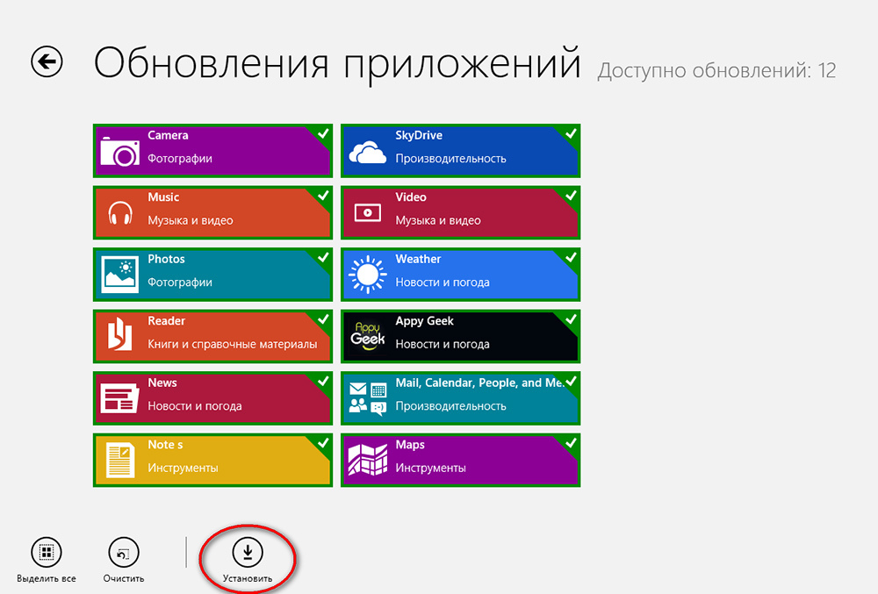Viewport: 878px width, 594px height.
Task: Click 'Музыка и видео' under Video
Action: click(438, 220)
